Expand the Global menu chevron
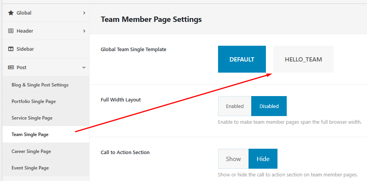367x181 pixels. [x=84, y=13]
